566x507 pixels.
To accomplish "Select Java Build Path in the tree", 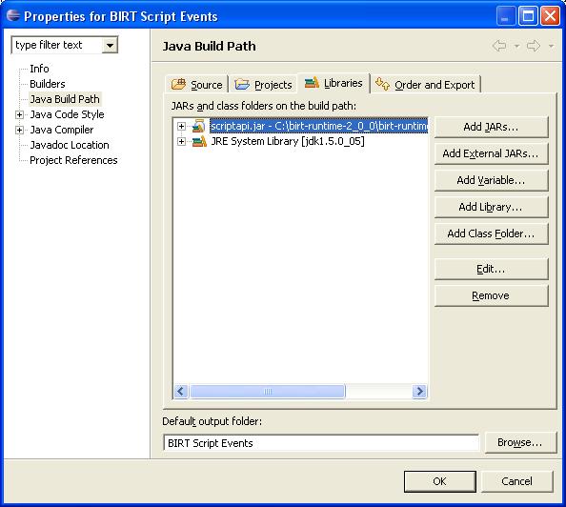I will click(65, 99).
